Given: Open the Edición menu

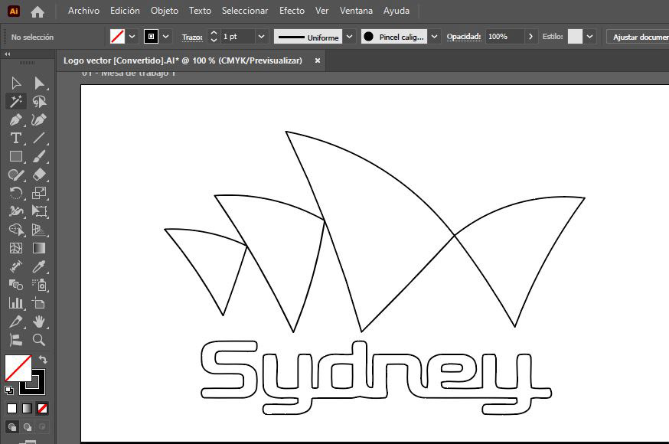Looking at the screenshot, I should tap(125, 11).
